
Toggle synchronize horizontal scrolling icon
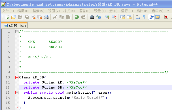129,17
